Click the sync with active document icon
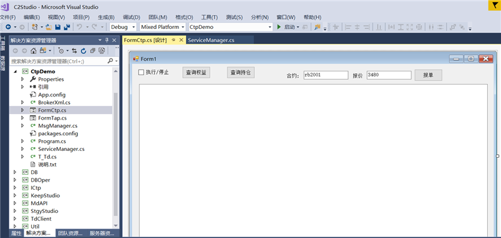Screen dimensions: 501x238 point(74,51)
